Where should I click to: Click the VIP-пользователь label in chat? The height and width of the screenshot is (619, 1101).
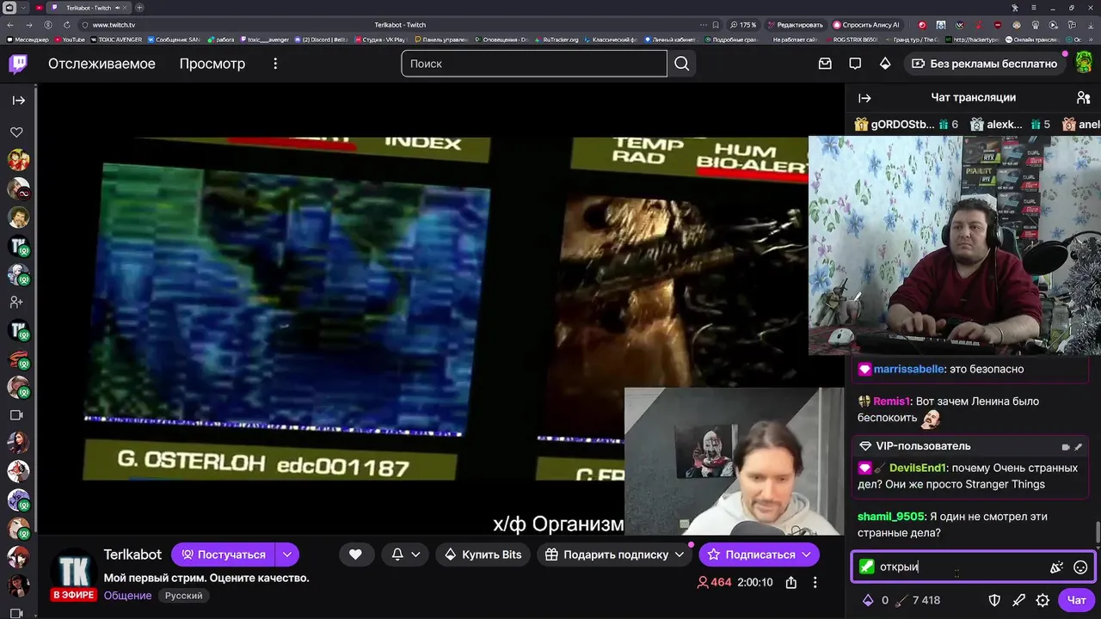point(923,446)
